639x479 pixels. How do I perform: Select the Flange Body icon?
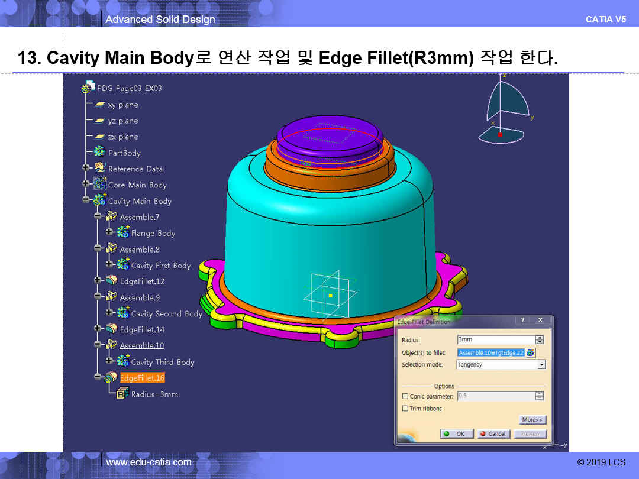coord(123,232)
